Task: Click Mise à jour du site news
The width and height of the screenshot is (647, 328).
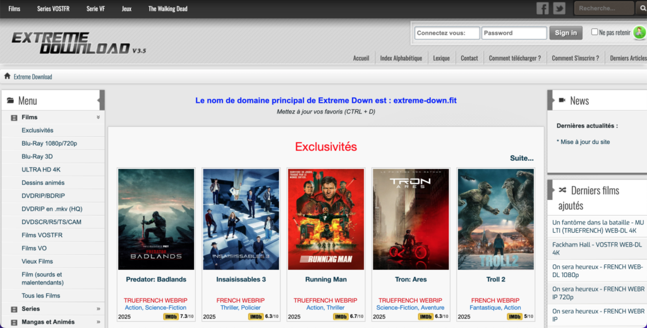Action: pyautogui.click(x=583, y=142)
